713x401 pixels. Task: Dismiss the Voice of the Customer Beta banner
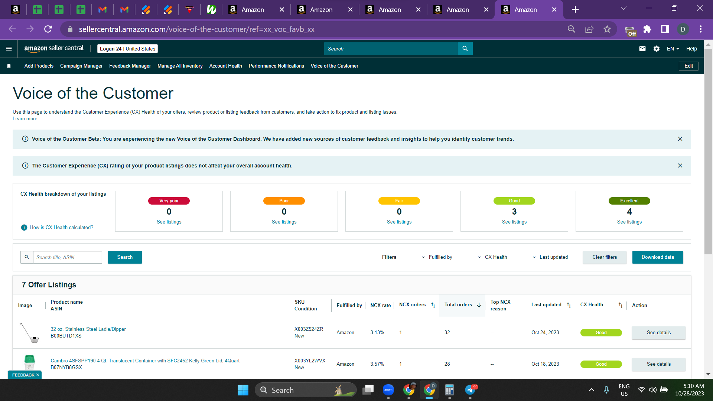point(680,139)
